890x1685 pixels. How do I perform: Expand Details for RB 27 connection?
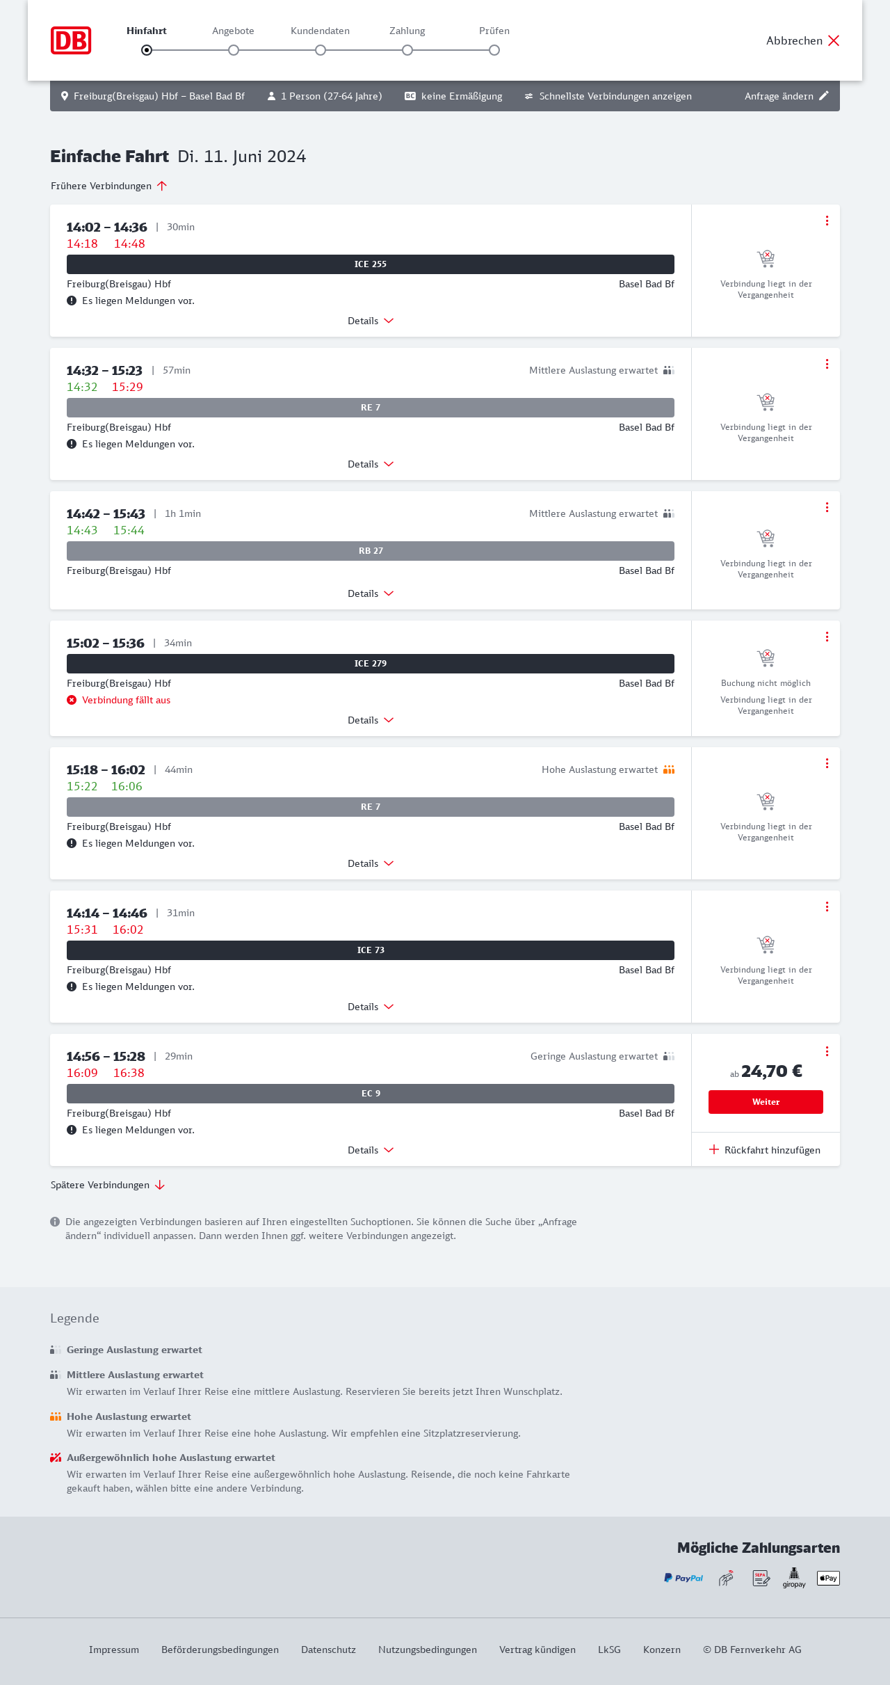[x=371, y=593]
